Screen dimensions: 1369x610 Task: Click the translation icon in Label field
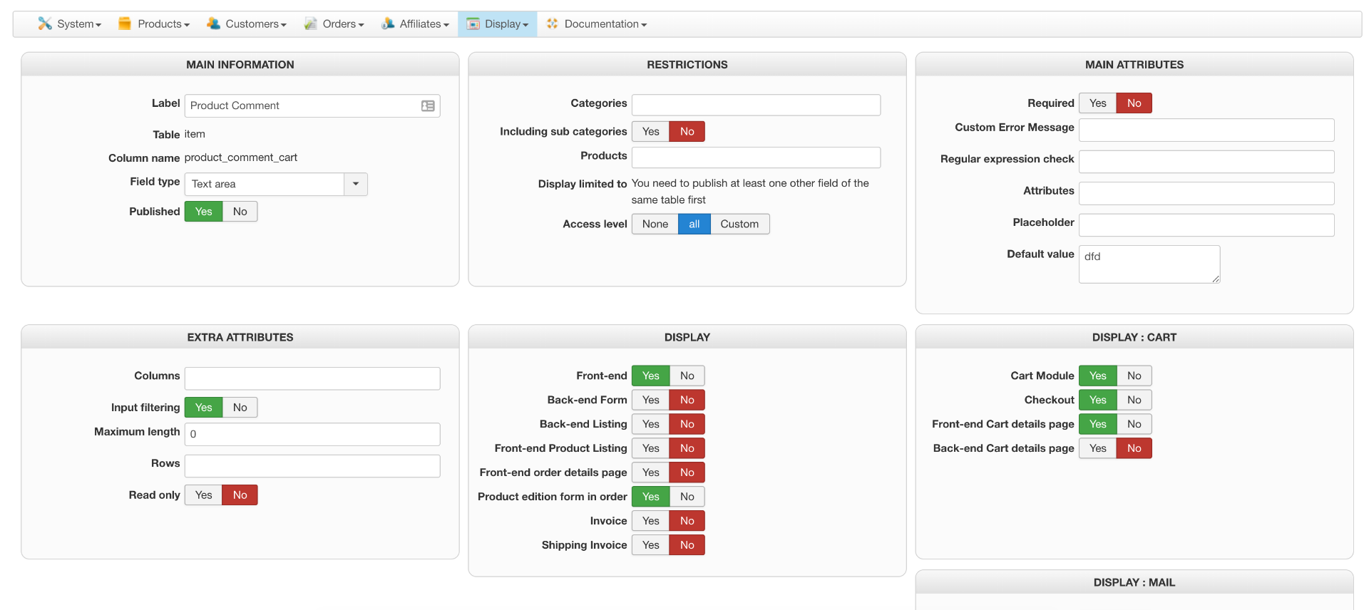coord(428,105)
